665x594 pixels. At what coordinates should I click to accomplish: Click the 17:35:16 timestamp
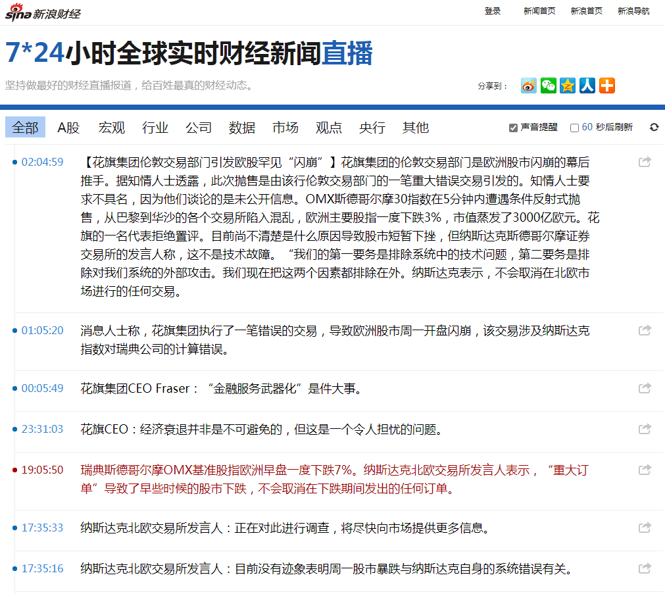coord(42,568)
